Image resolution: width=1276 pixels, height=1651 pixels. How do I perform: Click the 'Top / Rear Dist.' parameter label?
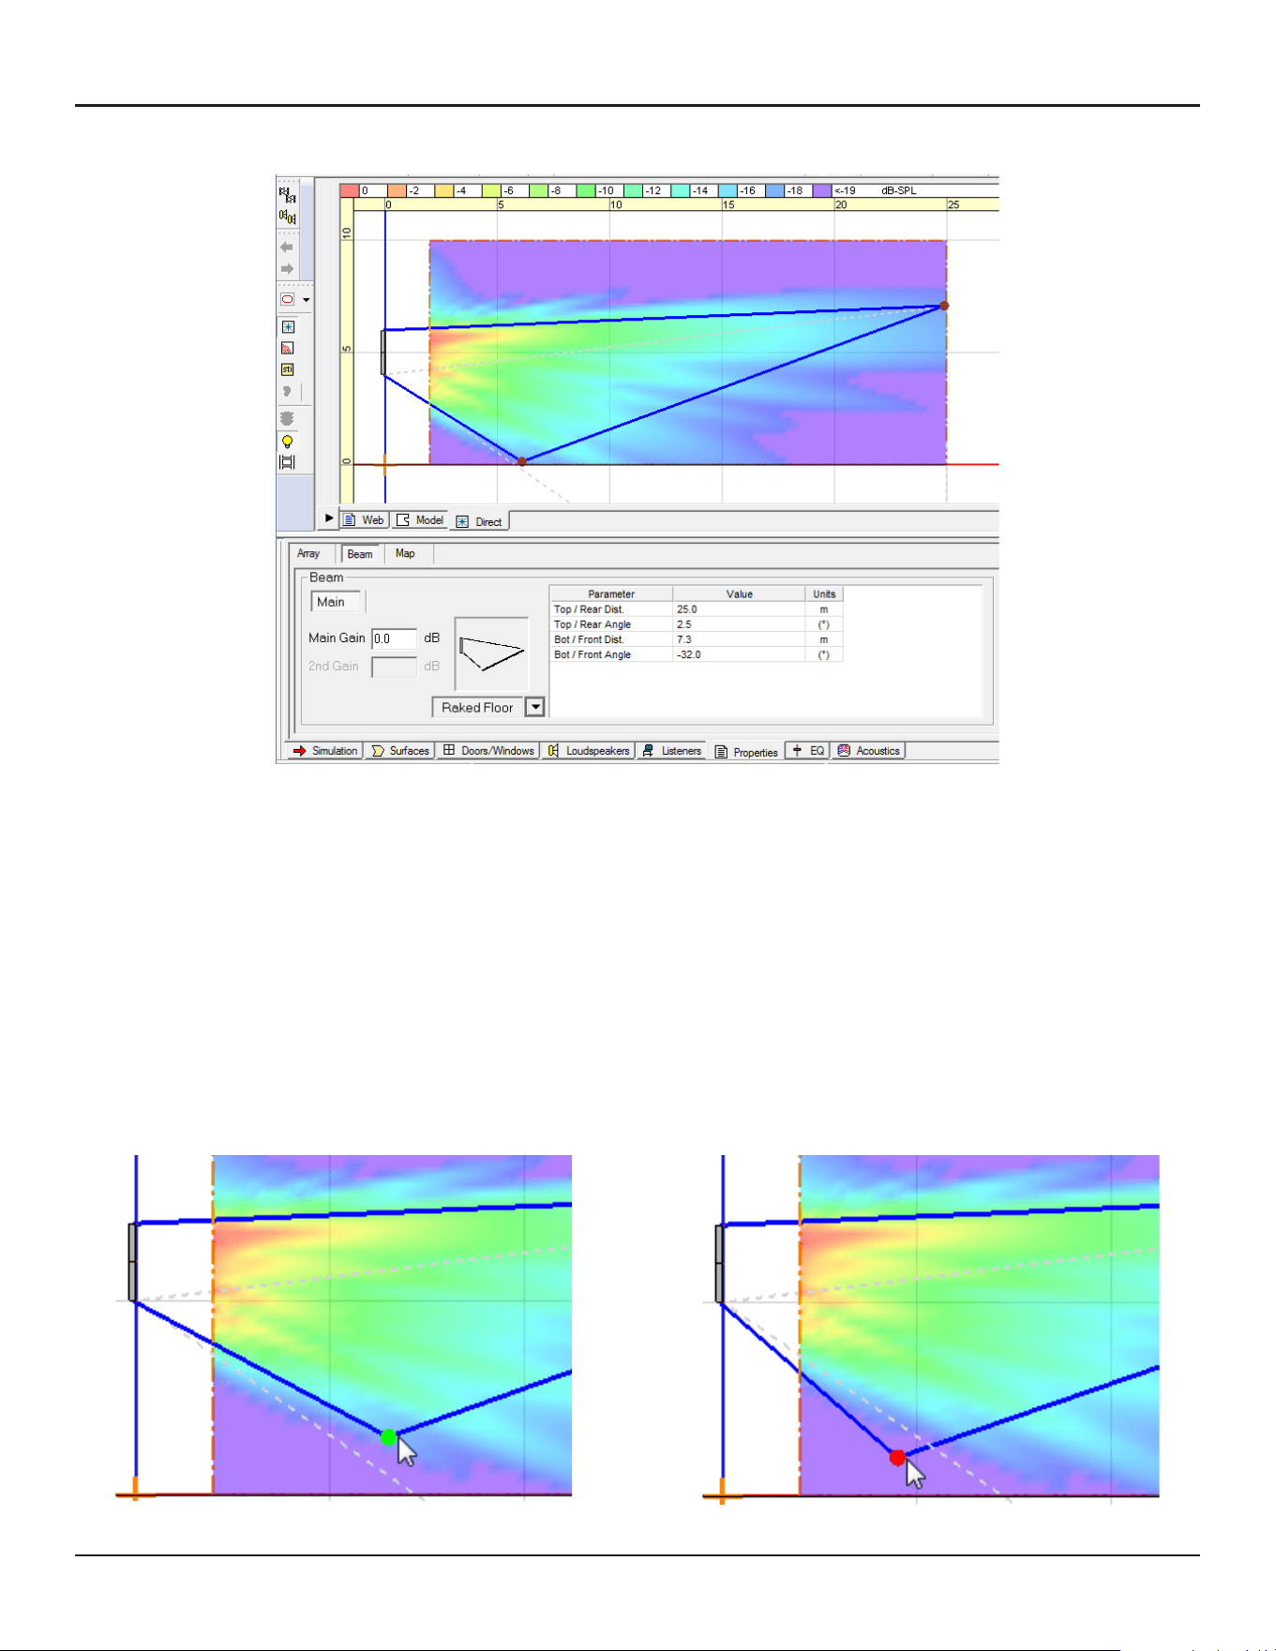point(589,609)
